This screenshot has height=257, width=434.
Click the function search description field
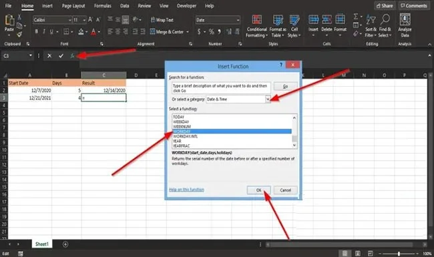tap(221, 88)
